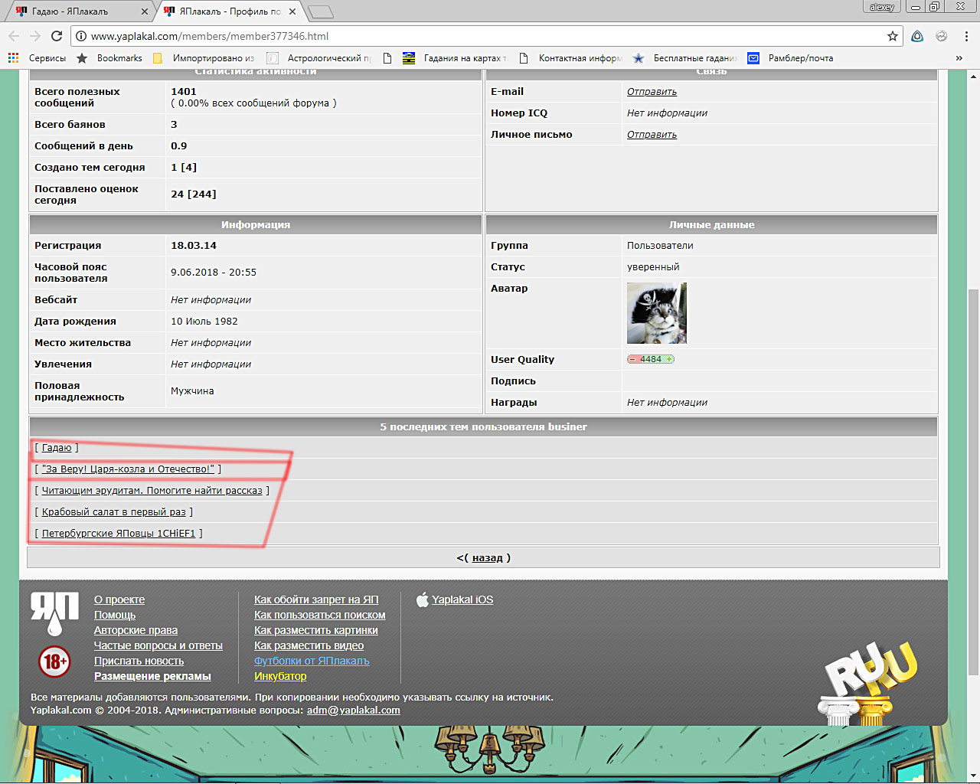Image resolution: width=980 pixels, height=784 pixels.
Task: Expand hidden bookmarks with the chevron
Action: pyautogui.click(x=959, y=58)
